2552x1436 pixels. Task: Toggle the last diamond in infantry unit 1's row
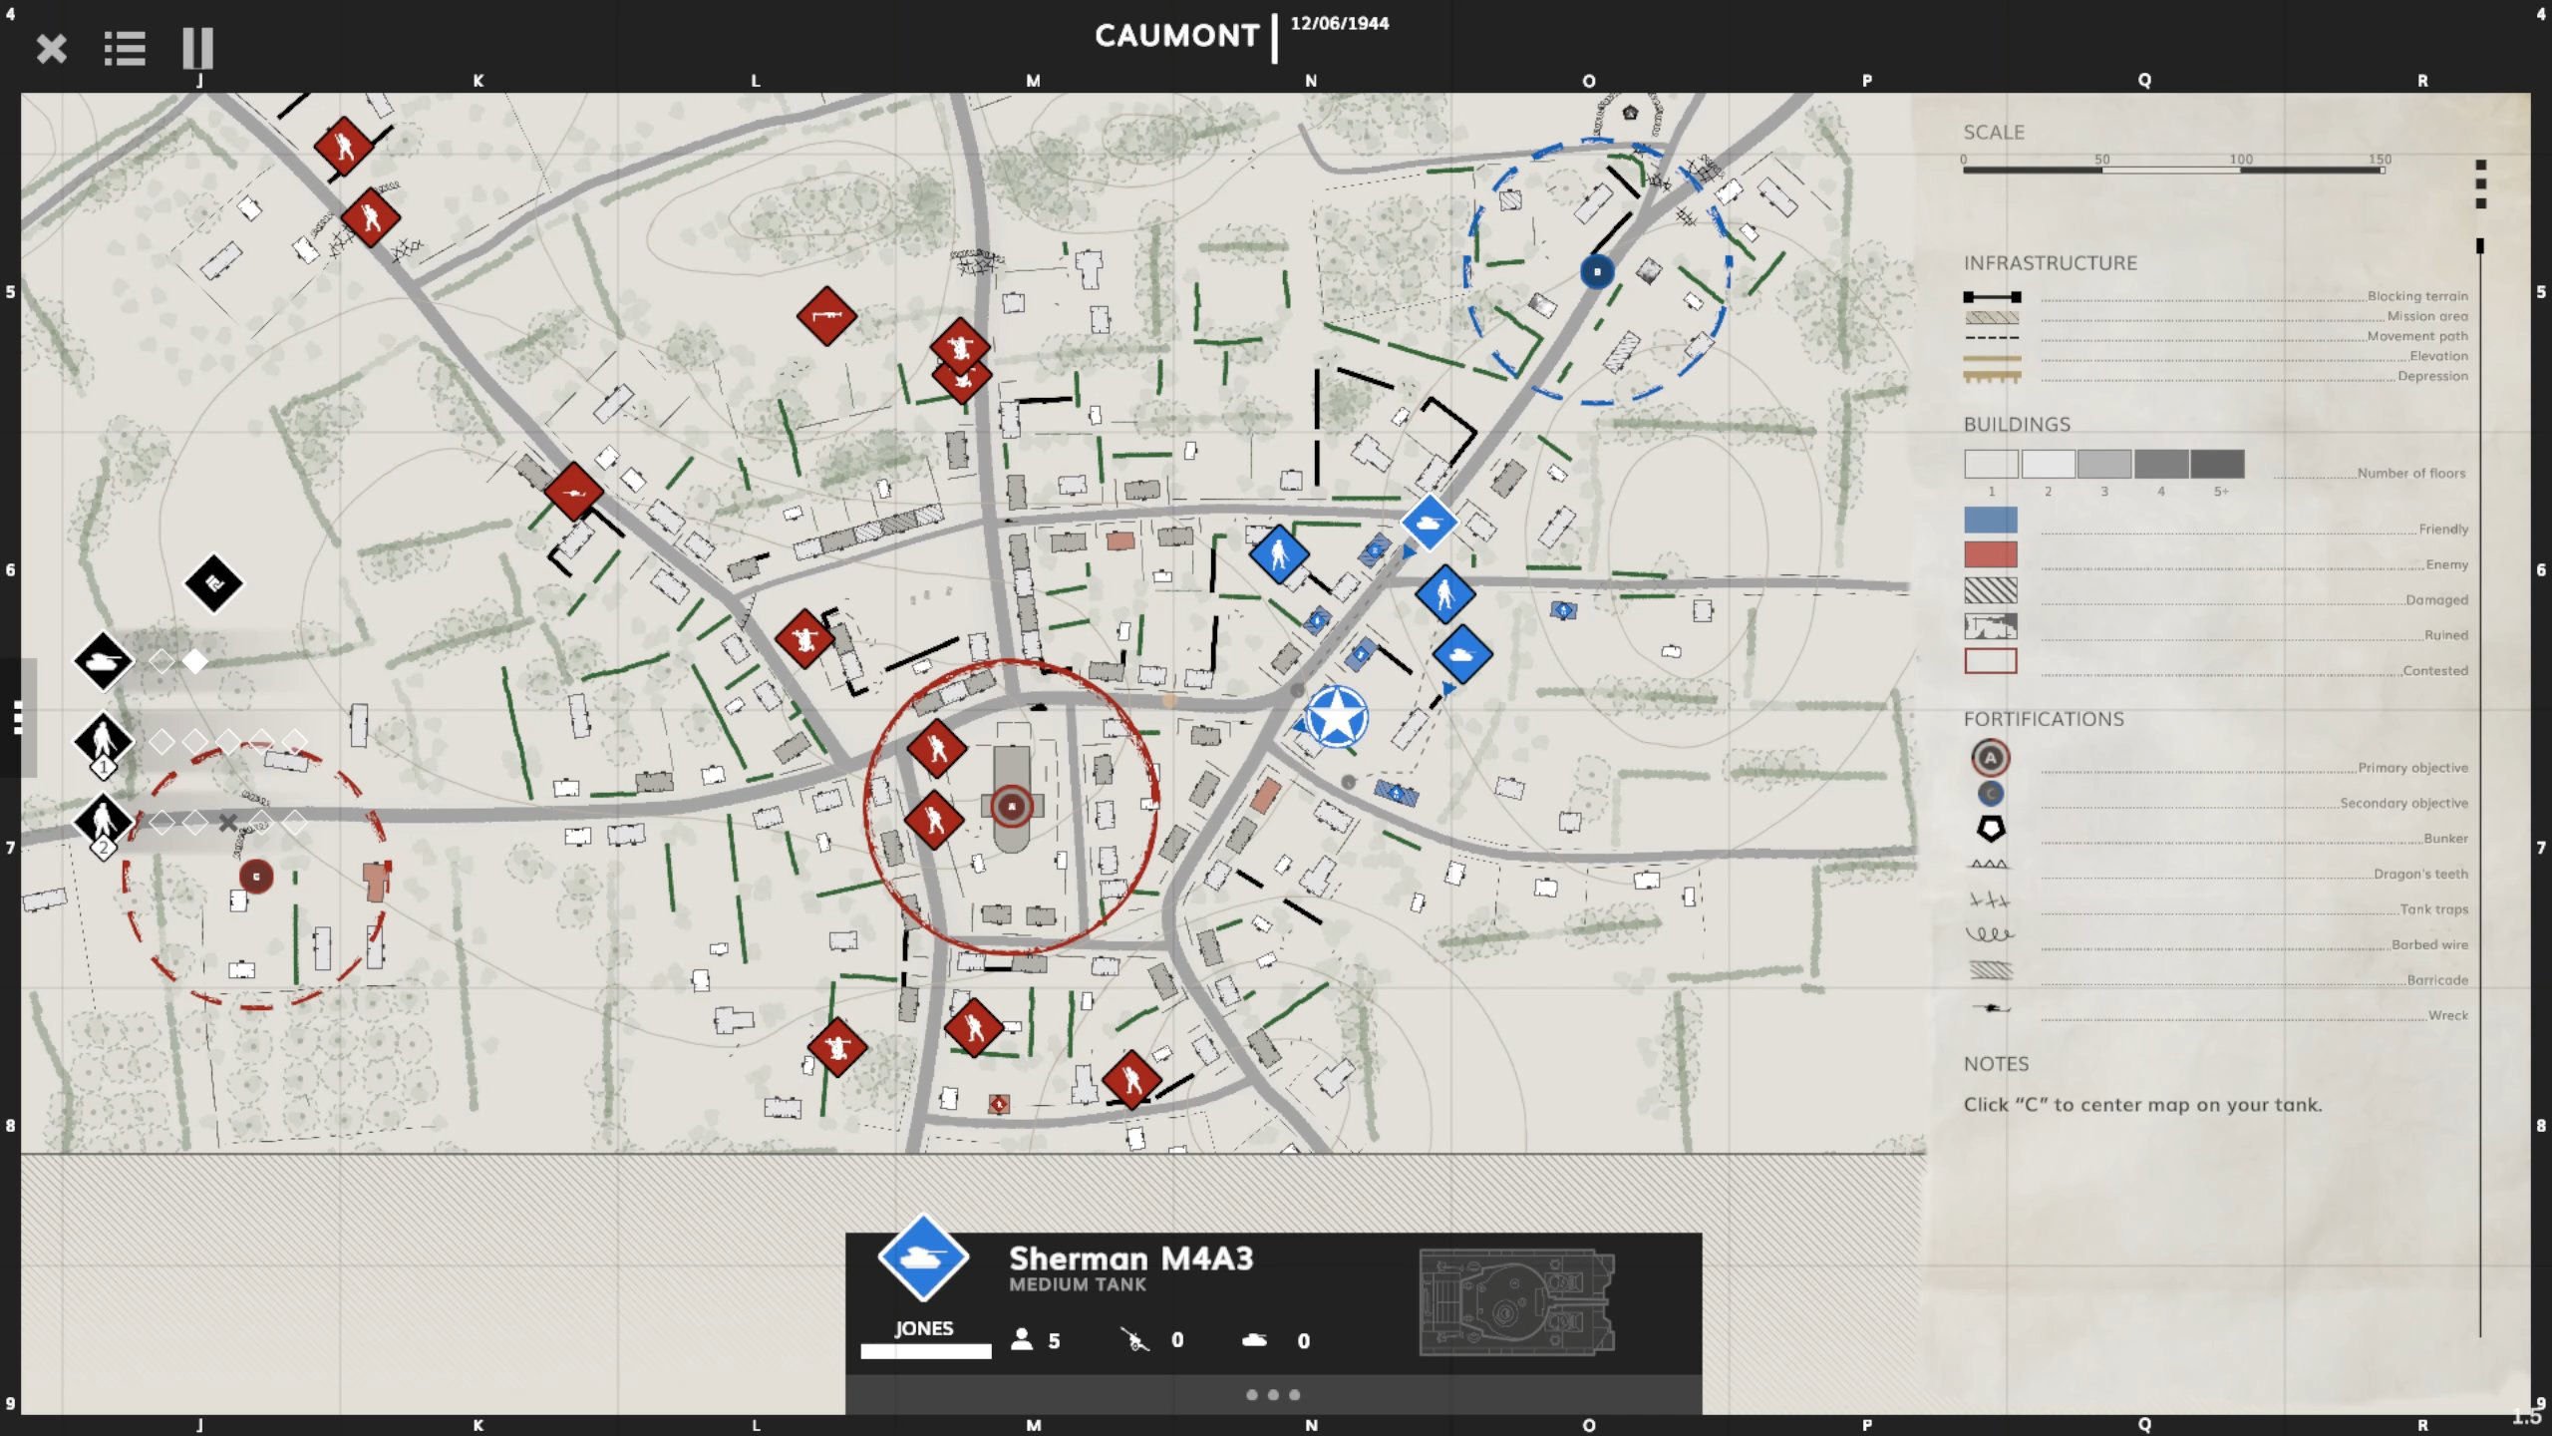[x=295, y=741]
